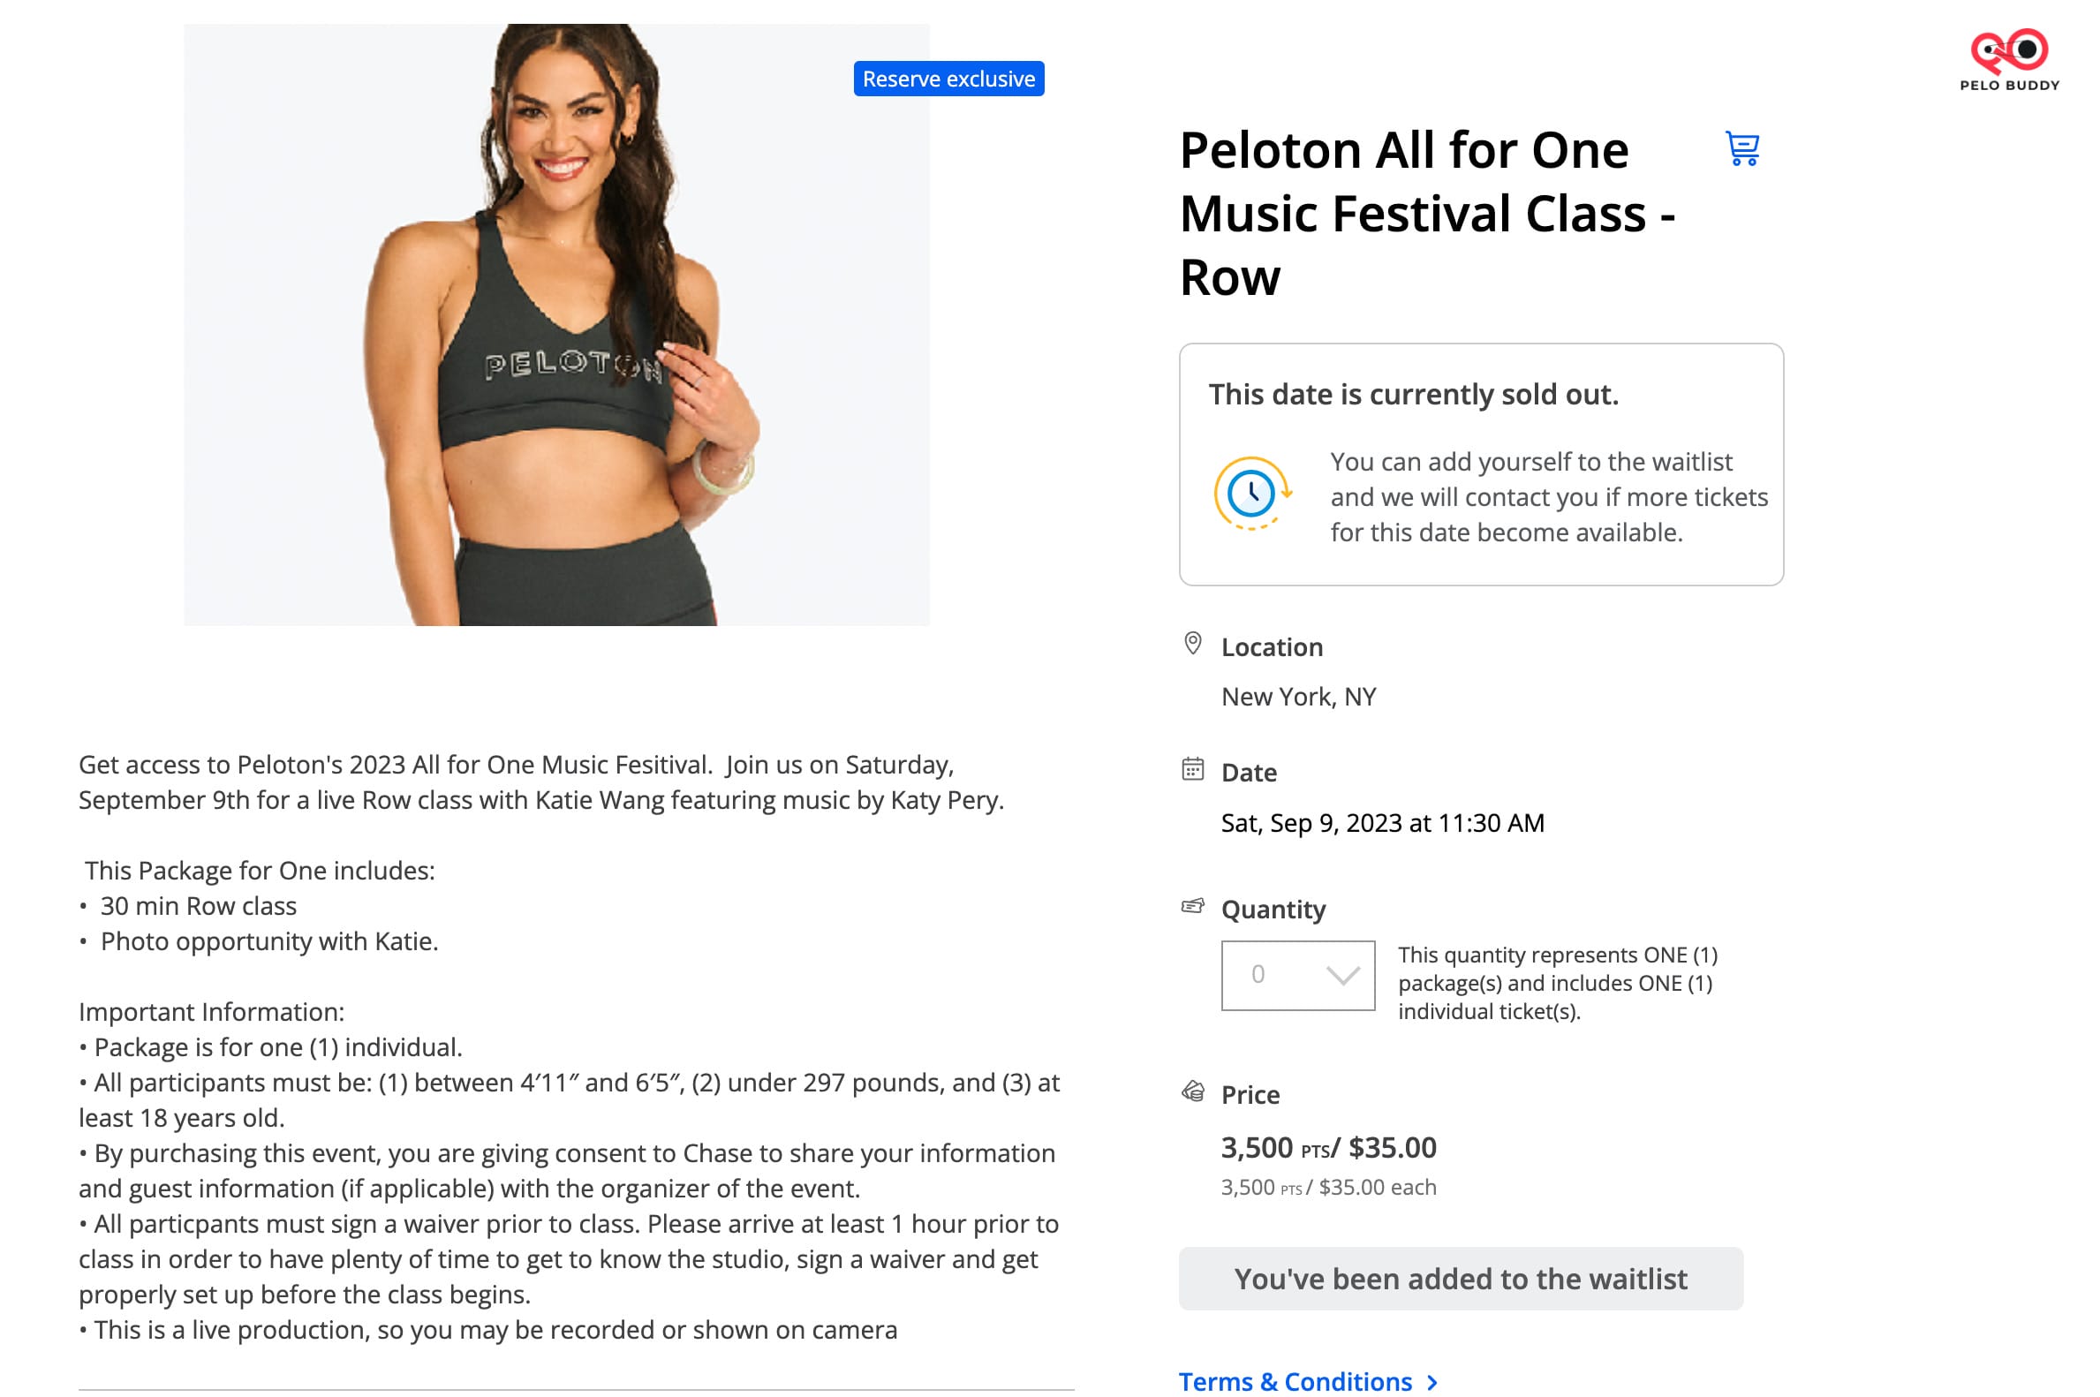The width and height of the screenshot is (2100, 1397).
Task: Click the waitlist clock icon
Action: coord(1251,494)
